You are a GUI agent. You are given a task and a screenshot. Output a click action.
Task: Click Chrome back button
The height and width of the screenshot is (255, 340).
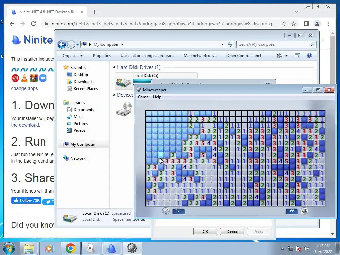(x=12, y=24)
